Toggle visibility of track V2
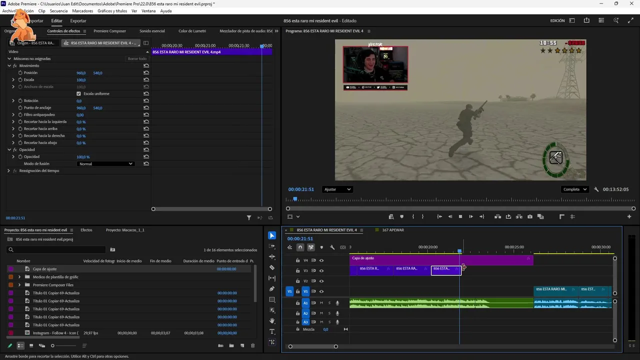The width and height of the screenshot is (640, 360). pyautogui.click(x=321, y=281)
